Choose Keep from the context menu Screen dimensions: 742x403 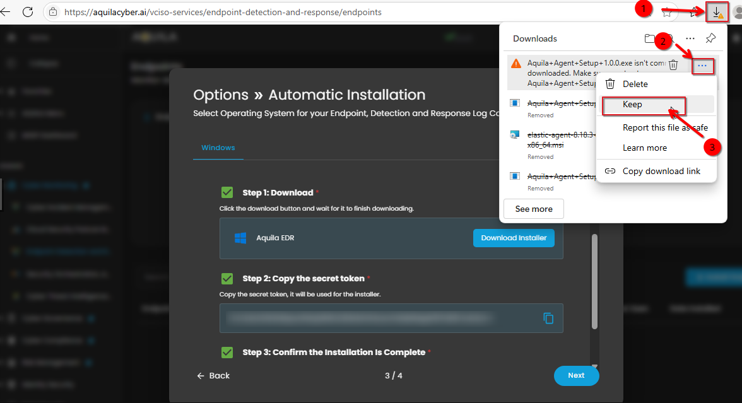coord(632,104)
